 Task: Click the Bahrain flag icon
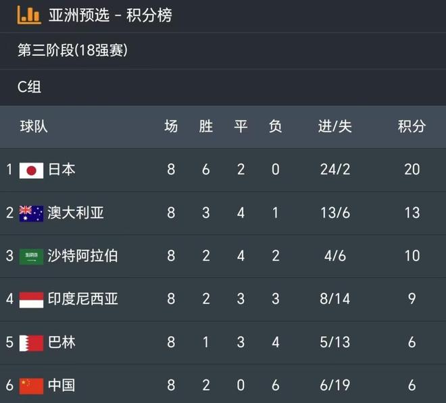[x=31, y=342]
